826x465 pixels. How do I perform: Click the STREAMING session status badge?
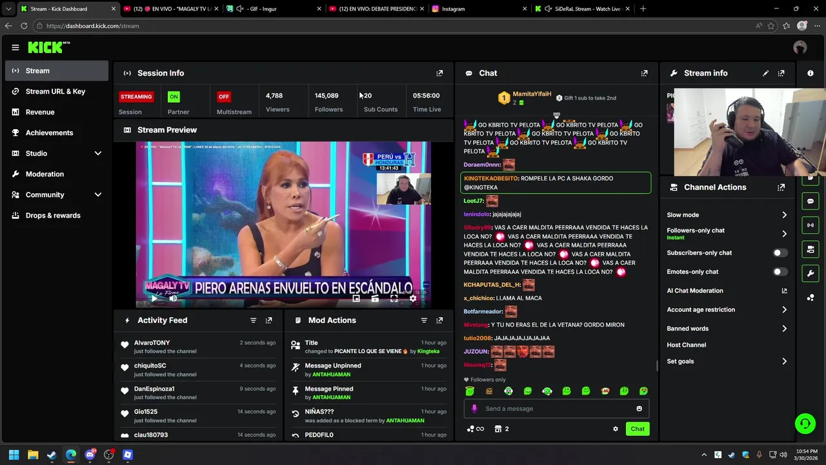point(136,97)
